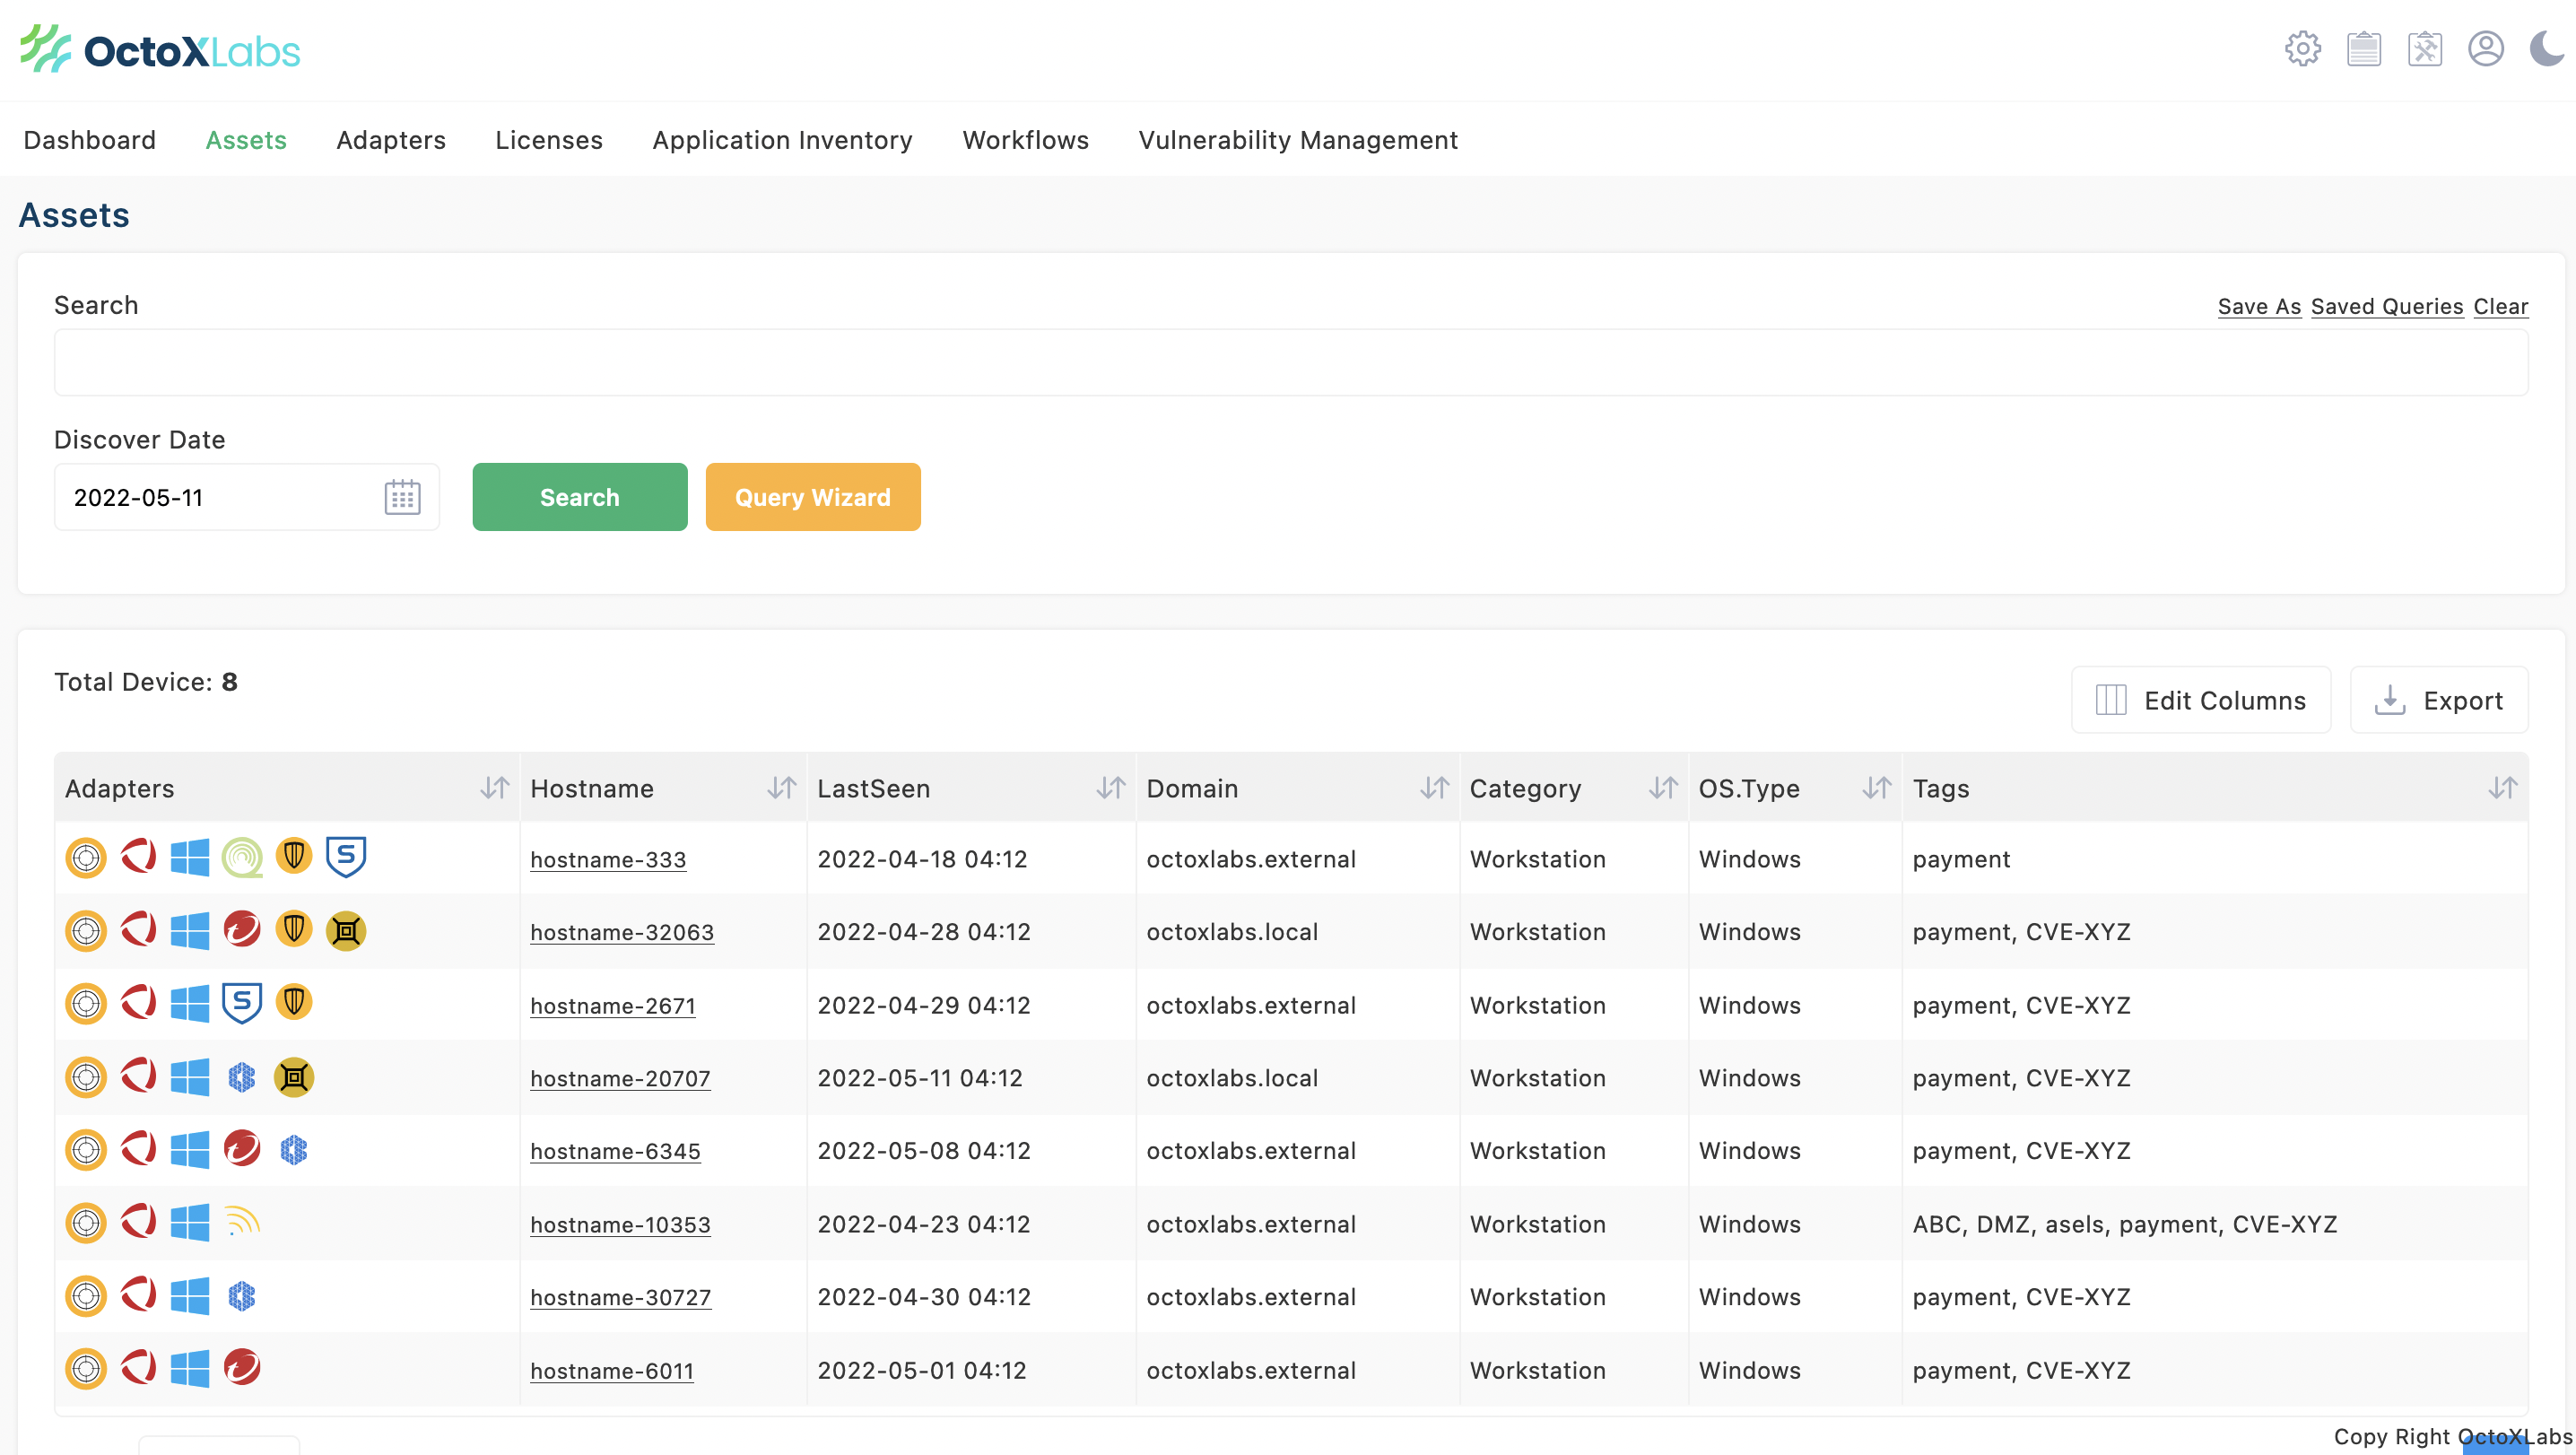Image resolution: width=2576 pixels, height=1455 pixels.
Task: Sort table by LastSeen column
Action: (1110, 788)
